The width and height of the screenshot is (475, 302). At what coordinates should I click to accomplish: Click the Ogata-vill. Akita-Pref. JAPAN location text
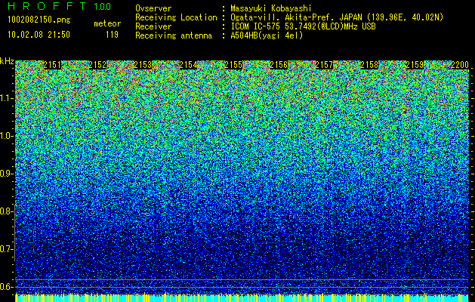pos(337,17)
